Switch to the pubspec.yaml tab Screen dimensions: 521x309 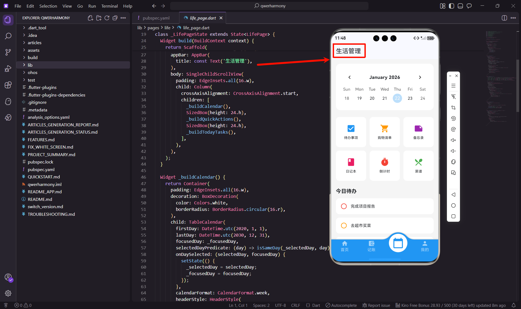point(156,18)
